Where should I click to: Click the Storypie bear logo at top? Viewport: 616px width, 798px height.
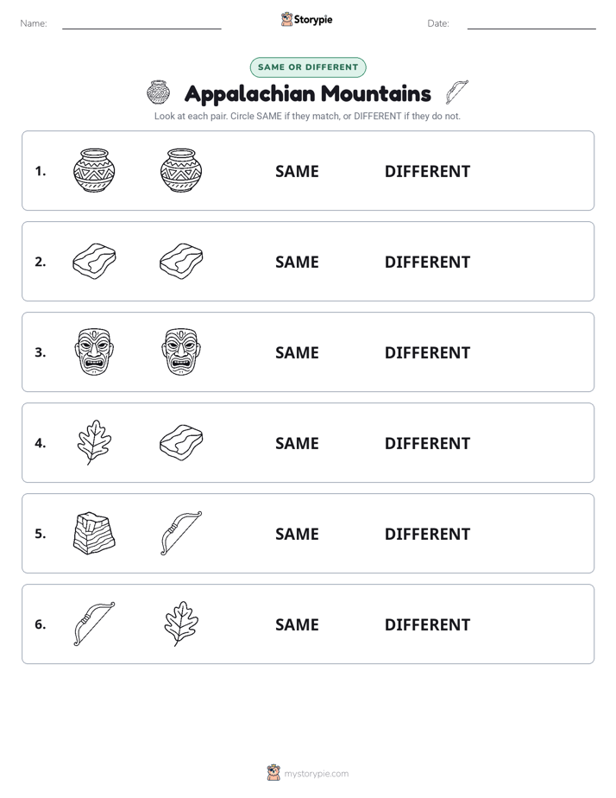[x=286, y=19]
